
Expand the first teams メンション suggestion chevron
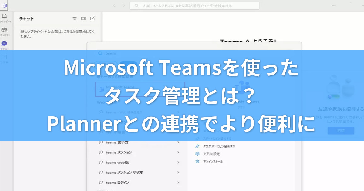(x=178, y=152)
